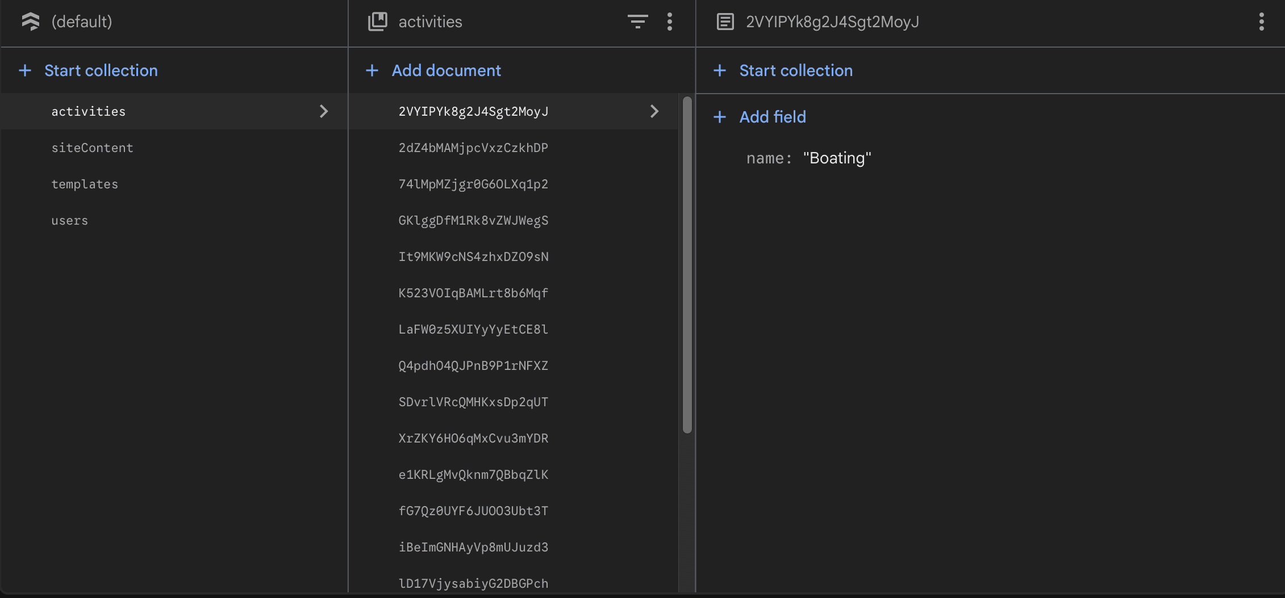Open the filter documents icon
Viewport: 1285px width, 598px height.
click(x=637, y=22)
